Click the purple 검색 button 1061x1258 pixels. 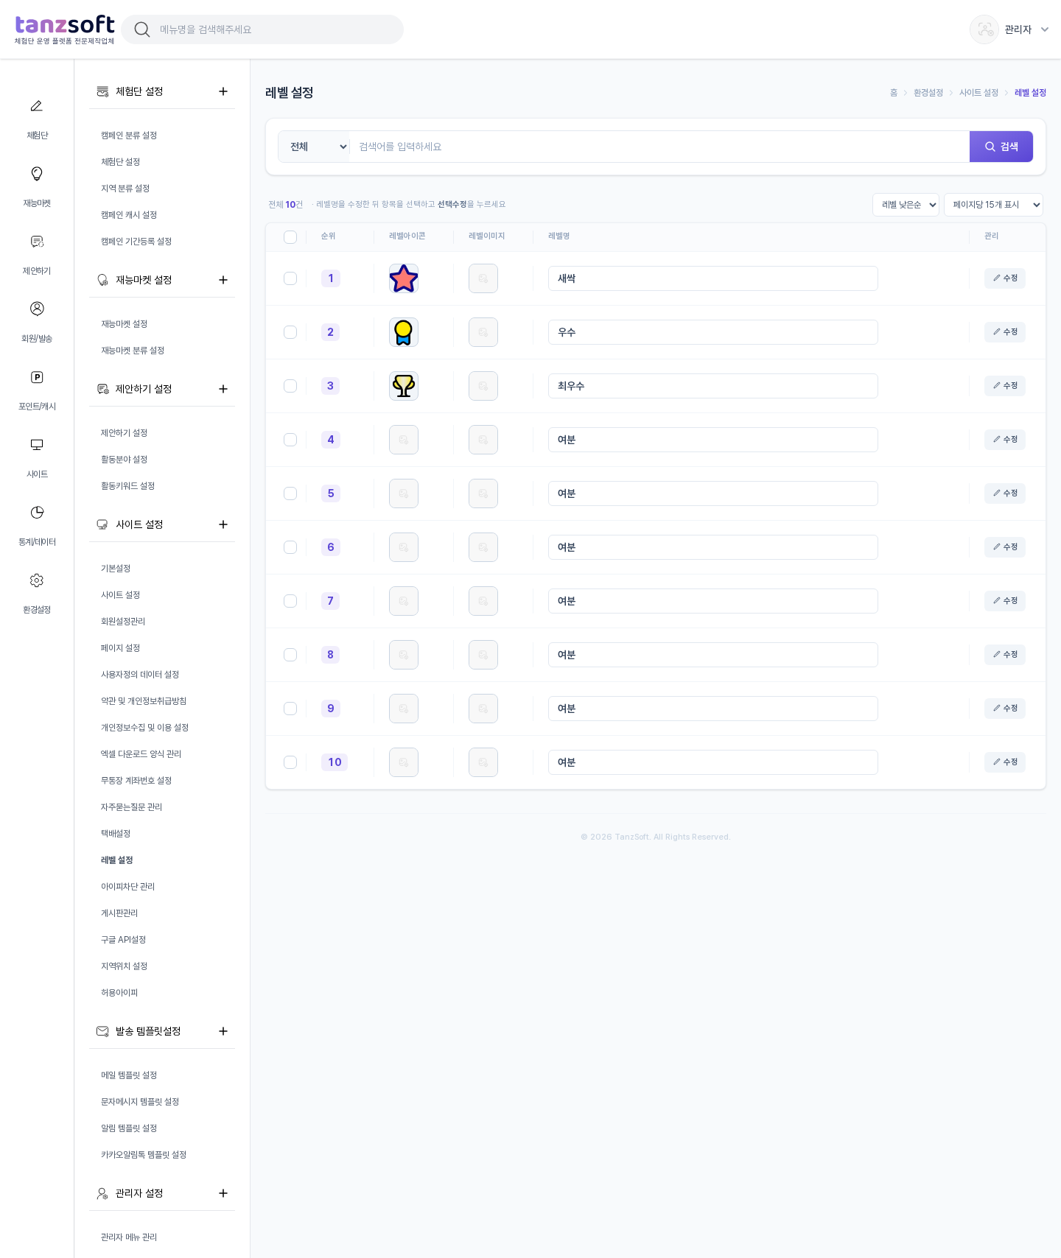1001,147
